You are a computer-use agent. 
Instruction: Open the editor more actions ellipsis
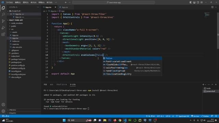coord(216,7)
